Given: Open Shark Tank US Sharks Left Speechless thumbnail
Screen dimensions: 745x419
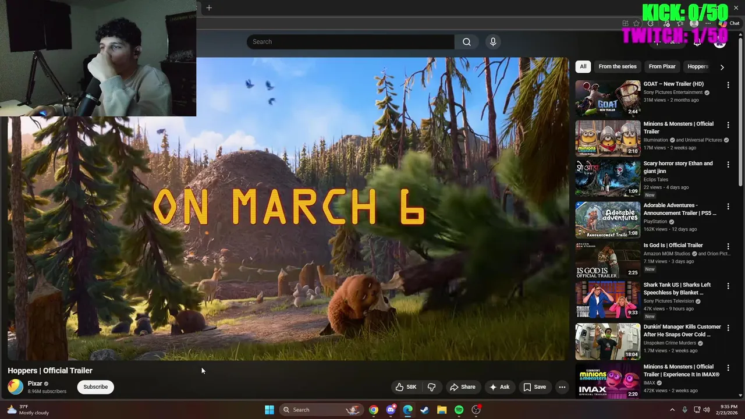Looking at the screenshot, I should coord(608,300).
